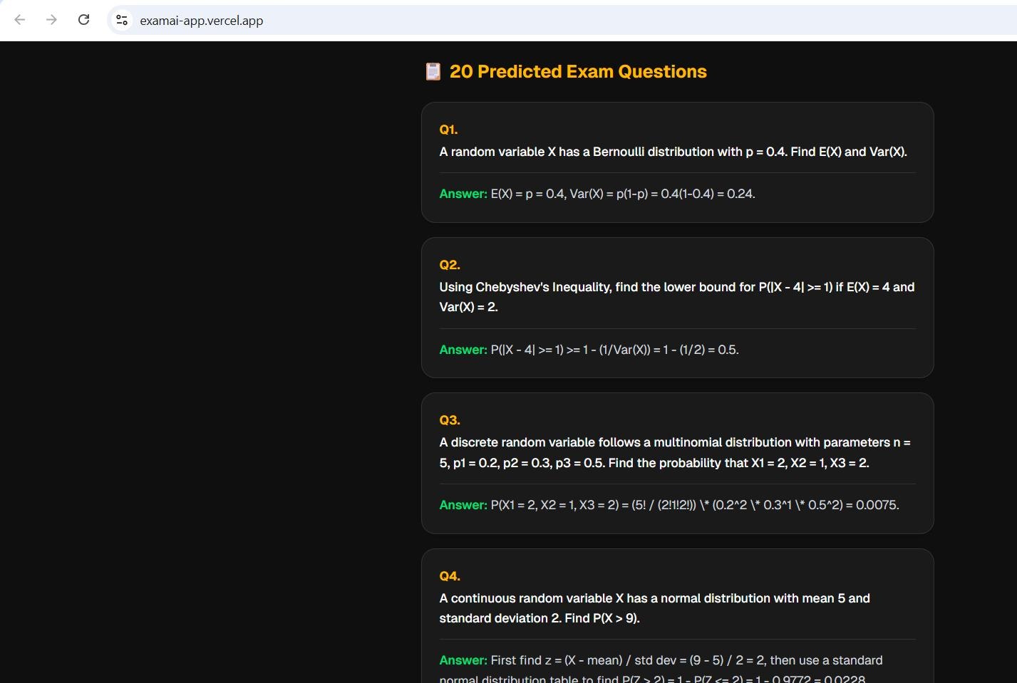Click the browser forward arrow
Screen dimensions: 1017x683
(x=51, y=20)
